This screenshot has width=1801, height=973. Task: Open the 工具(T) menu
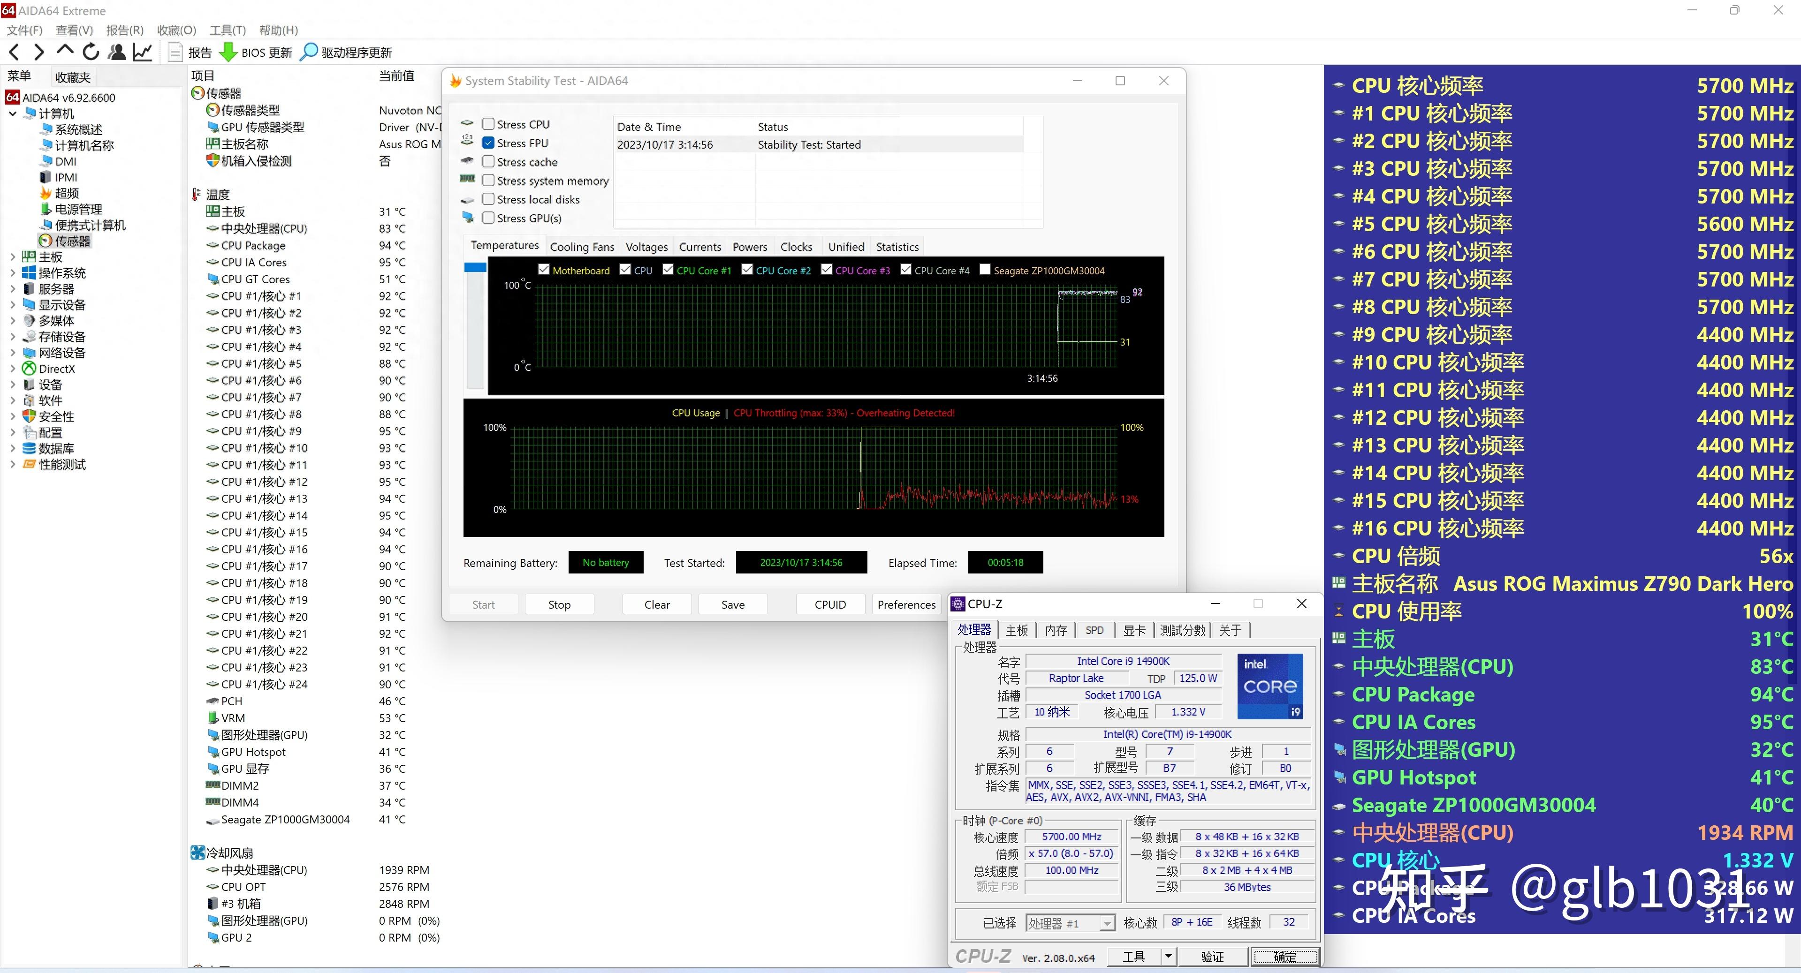click(x=227, y=30)
